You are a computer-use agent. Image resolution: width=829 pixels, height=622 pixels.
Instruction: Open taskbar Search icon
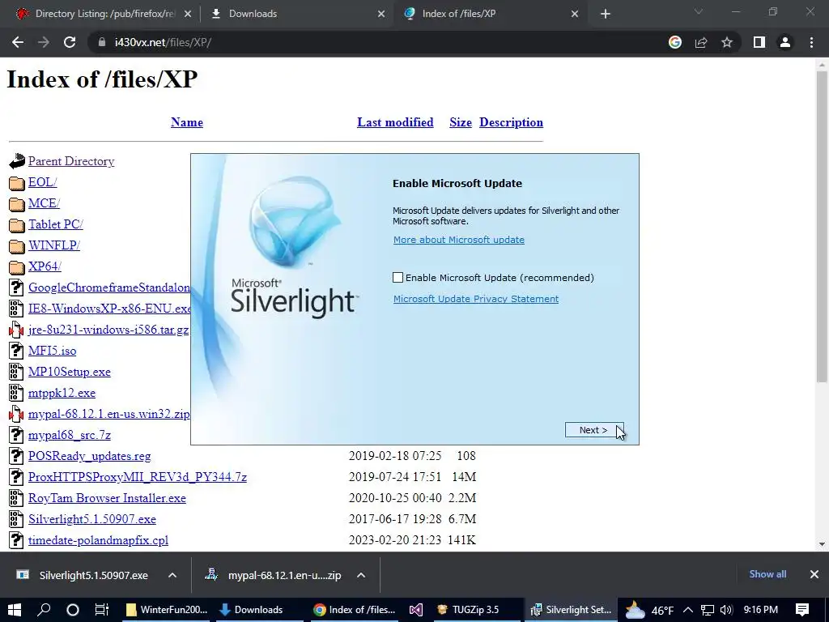coord(45,610)
